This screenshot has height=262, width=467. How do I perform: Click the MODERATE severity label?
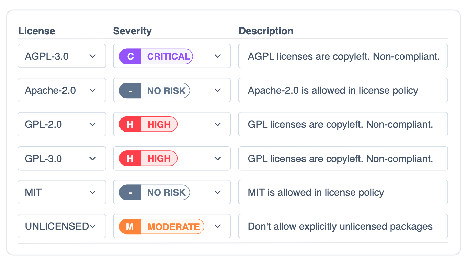(174, 226)
